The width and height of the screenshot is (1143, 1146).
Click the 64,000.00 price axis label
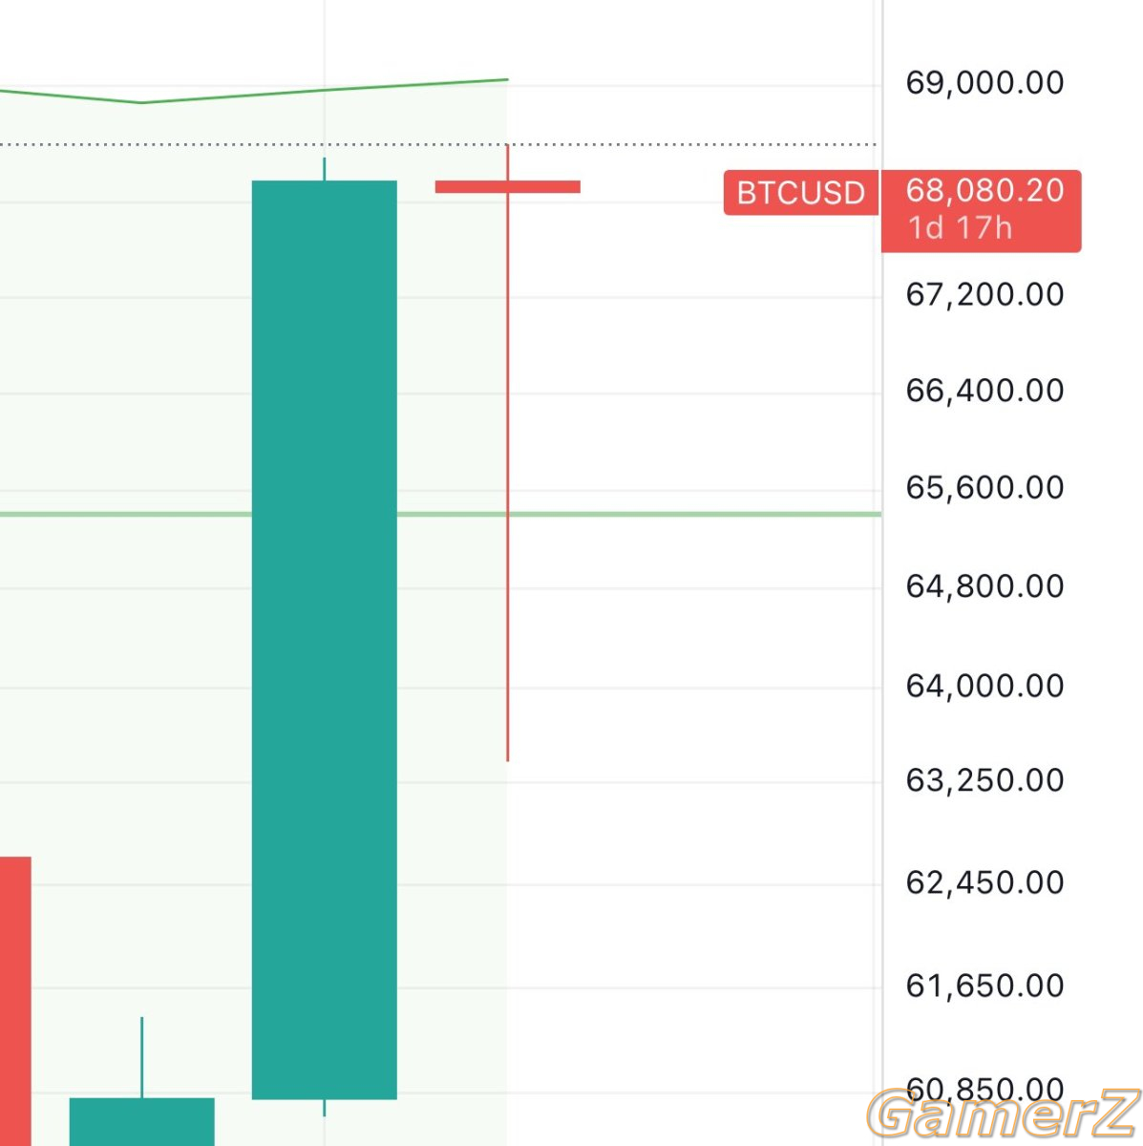(984, 686)
